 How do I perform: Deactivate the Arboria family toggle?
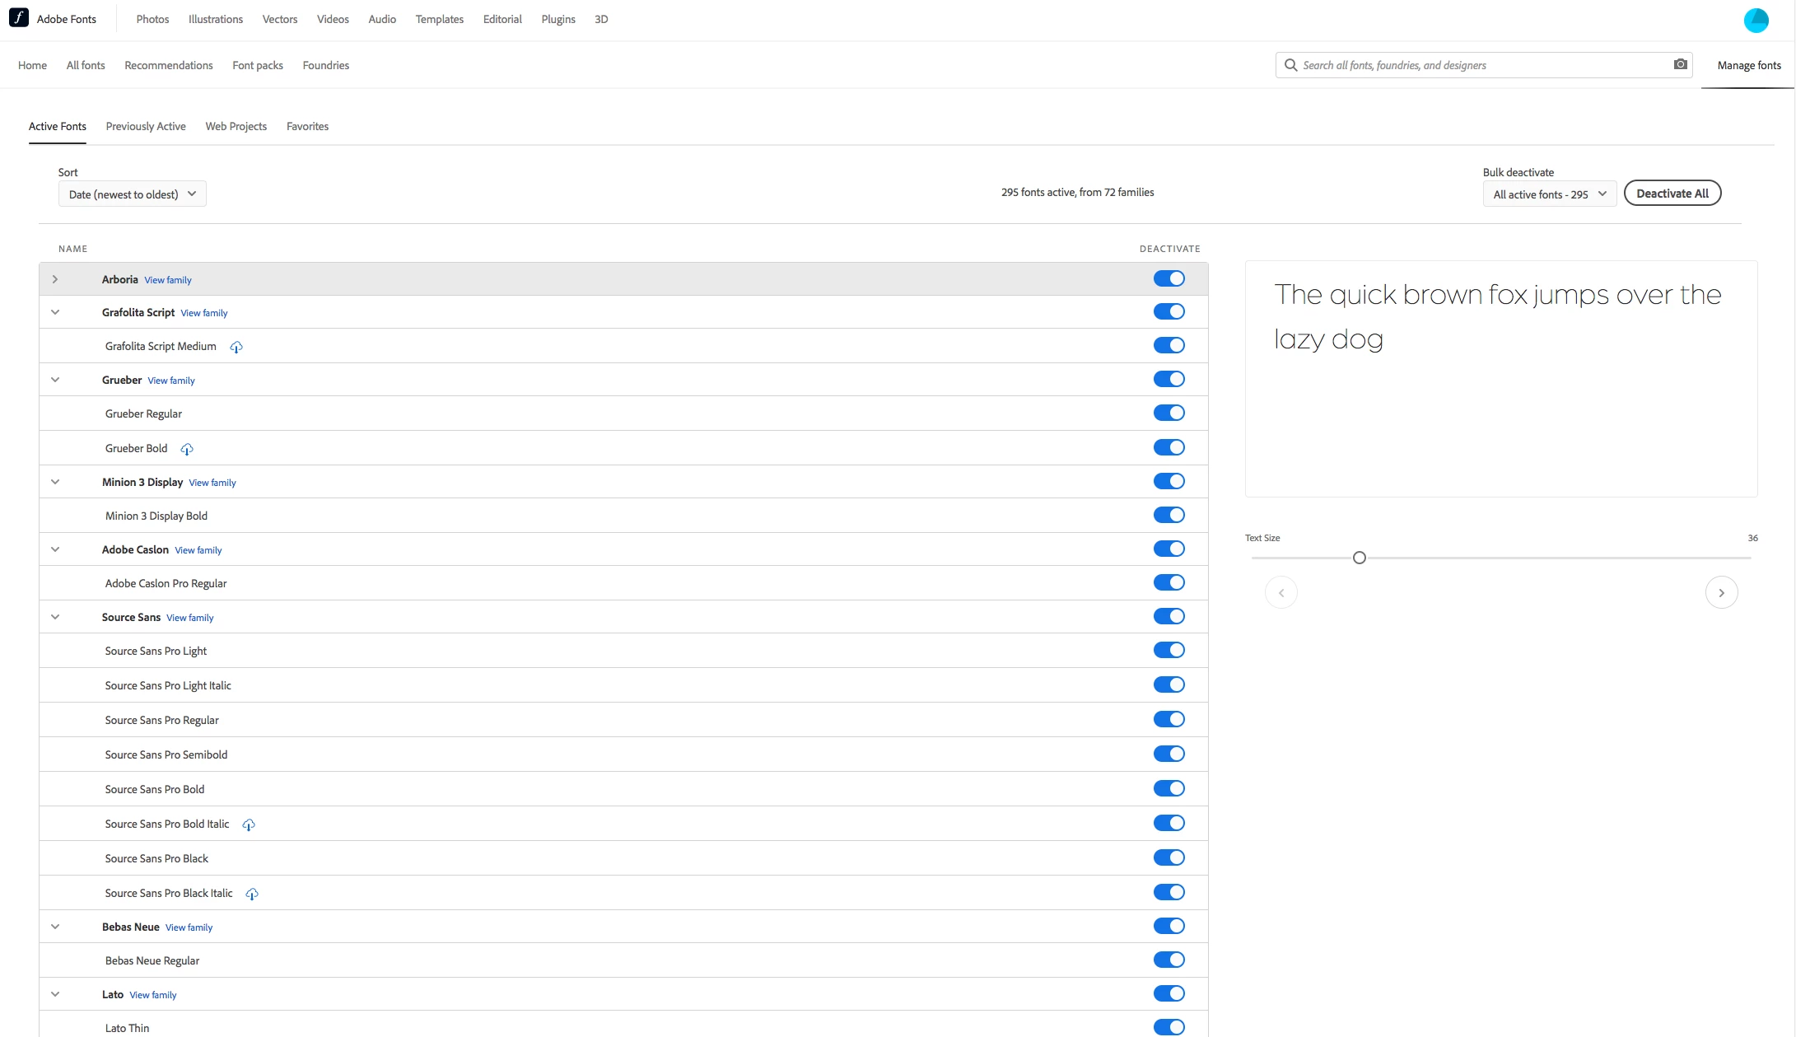[x=1169, y=278]
